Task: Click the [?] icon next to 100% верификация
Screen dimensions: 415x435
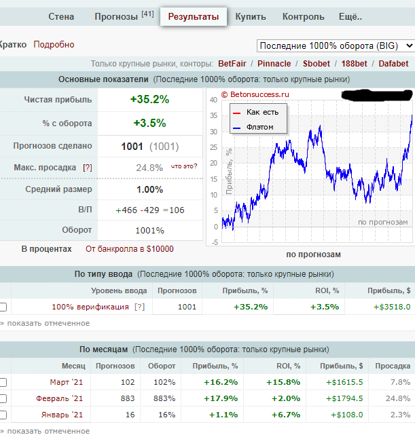Action: [139, 307]
